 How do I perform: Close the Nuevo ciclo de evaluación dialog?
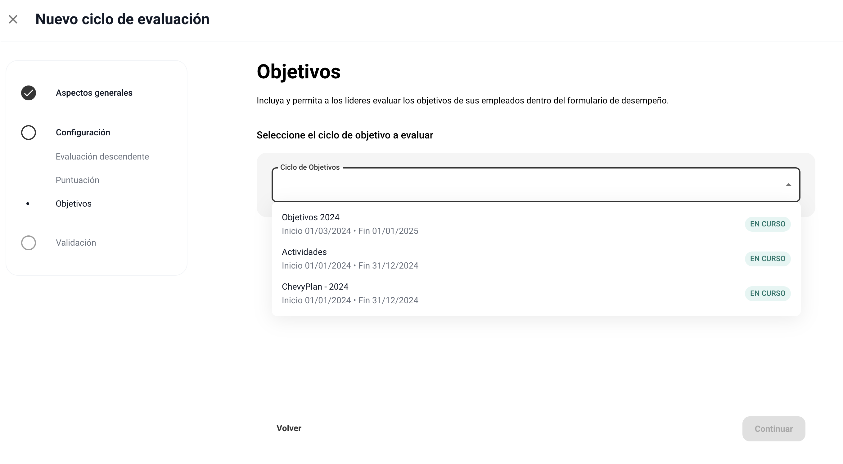pyautogui.click(x=13, y=19)
